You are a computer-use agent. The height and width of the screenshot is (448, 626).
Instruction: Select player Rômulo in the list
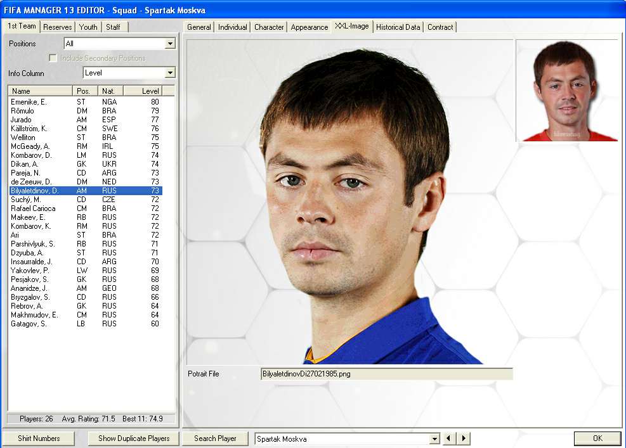pos(86,111)
